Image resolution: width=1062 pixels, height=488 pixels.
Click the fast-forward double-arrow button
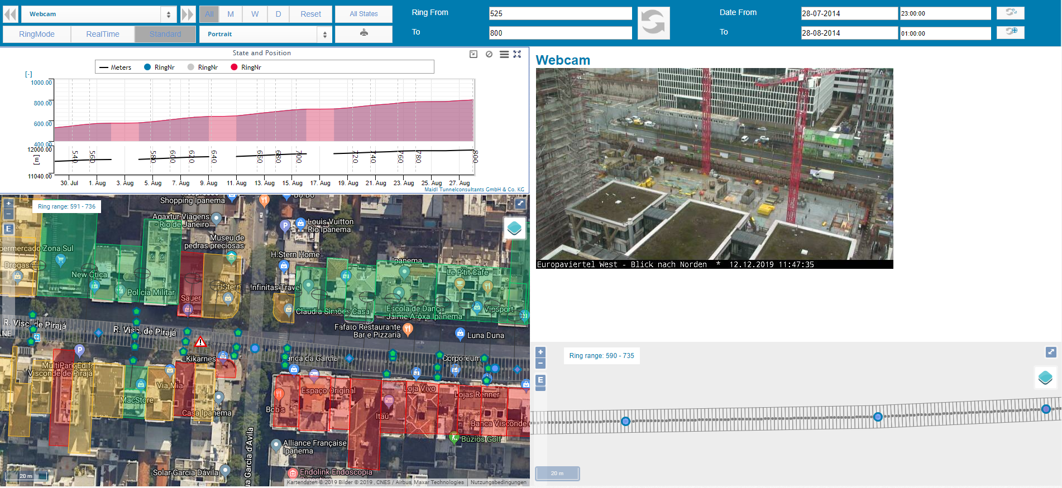pos(188,14)
